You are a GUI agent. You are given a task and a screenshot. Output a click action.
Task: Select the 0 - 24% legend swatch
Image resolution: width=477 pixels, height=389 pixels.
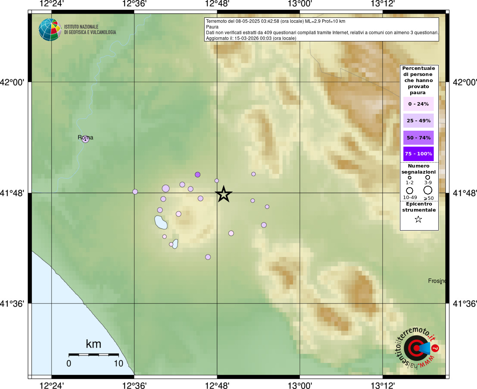419,104
